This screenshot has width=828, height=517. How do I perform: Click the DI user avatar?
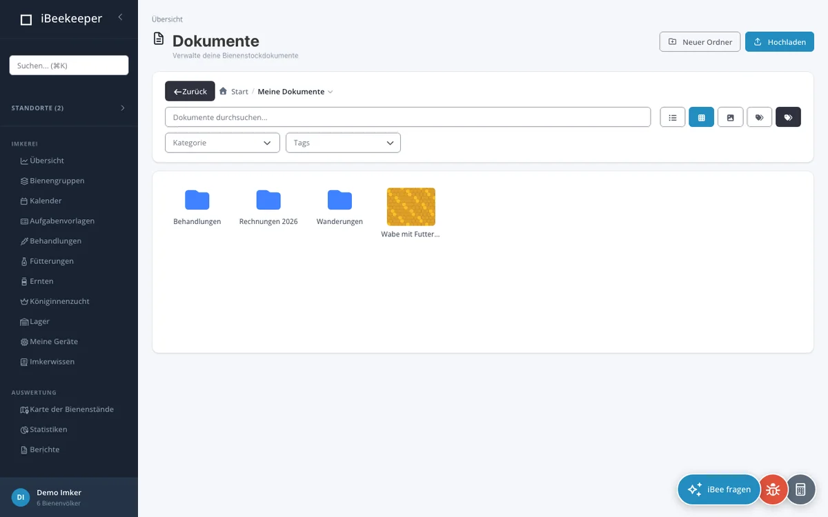click(x=21, y=496)
